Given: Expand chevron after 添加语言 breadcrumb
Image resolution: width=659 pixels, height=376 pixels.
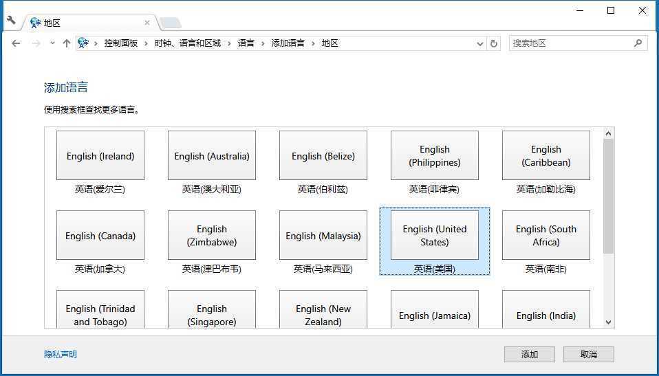Looking at the screenshot, I should point(313,43).
